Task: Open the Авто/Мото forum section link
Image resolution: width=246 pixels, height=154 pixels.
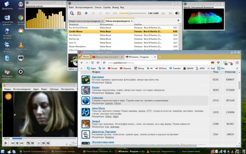Action: click(98, 108)
